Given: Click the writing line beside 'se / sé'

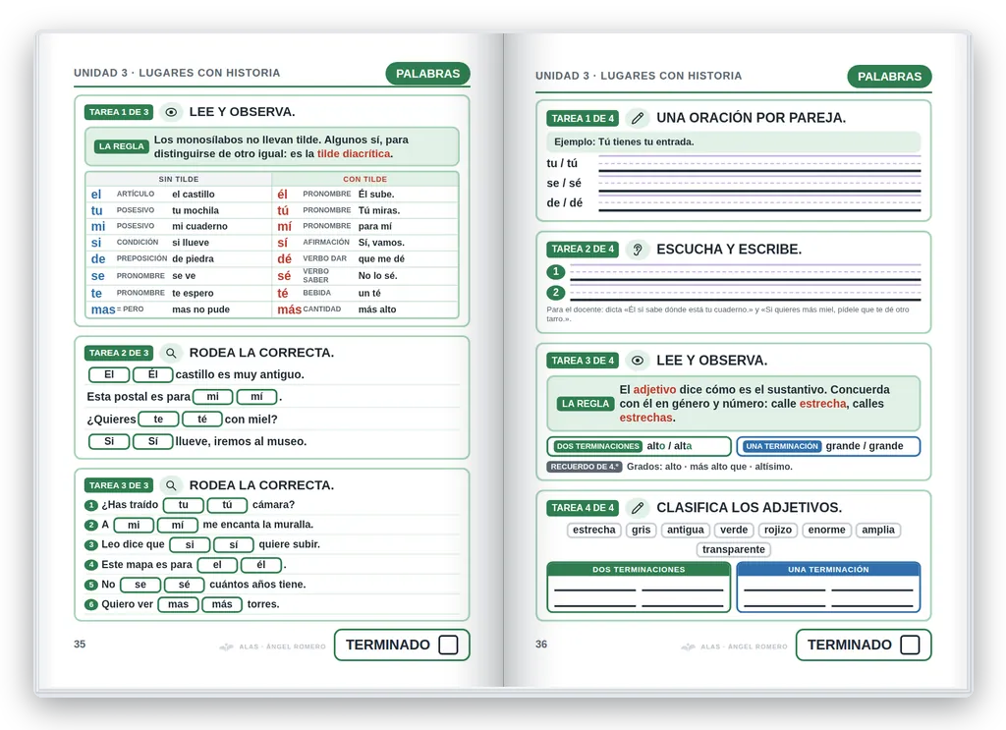Looking at the screenshot, I should 759,185.
